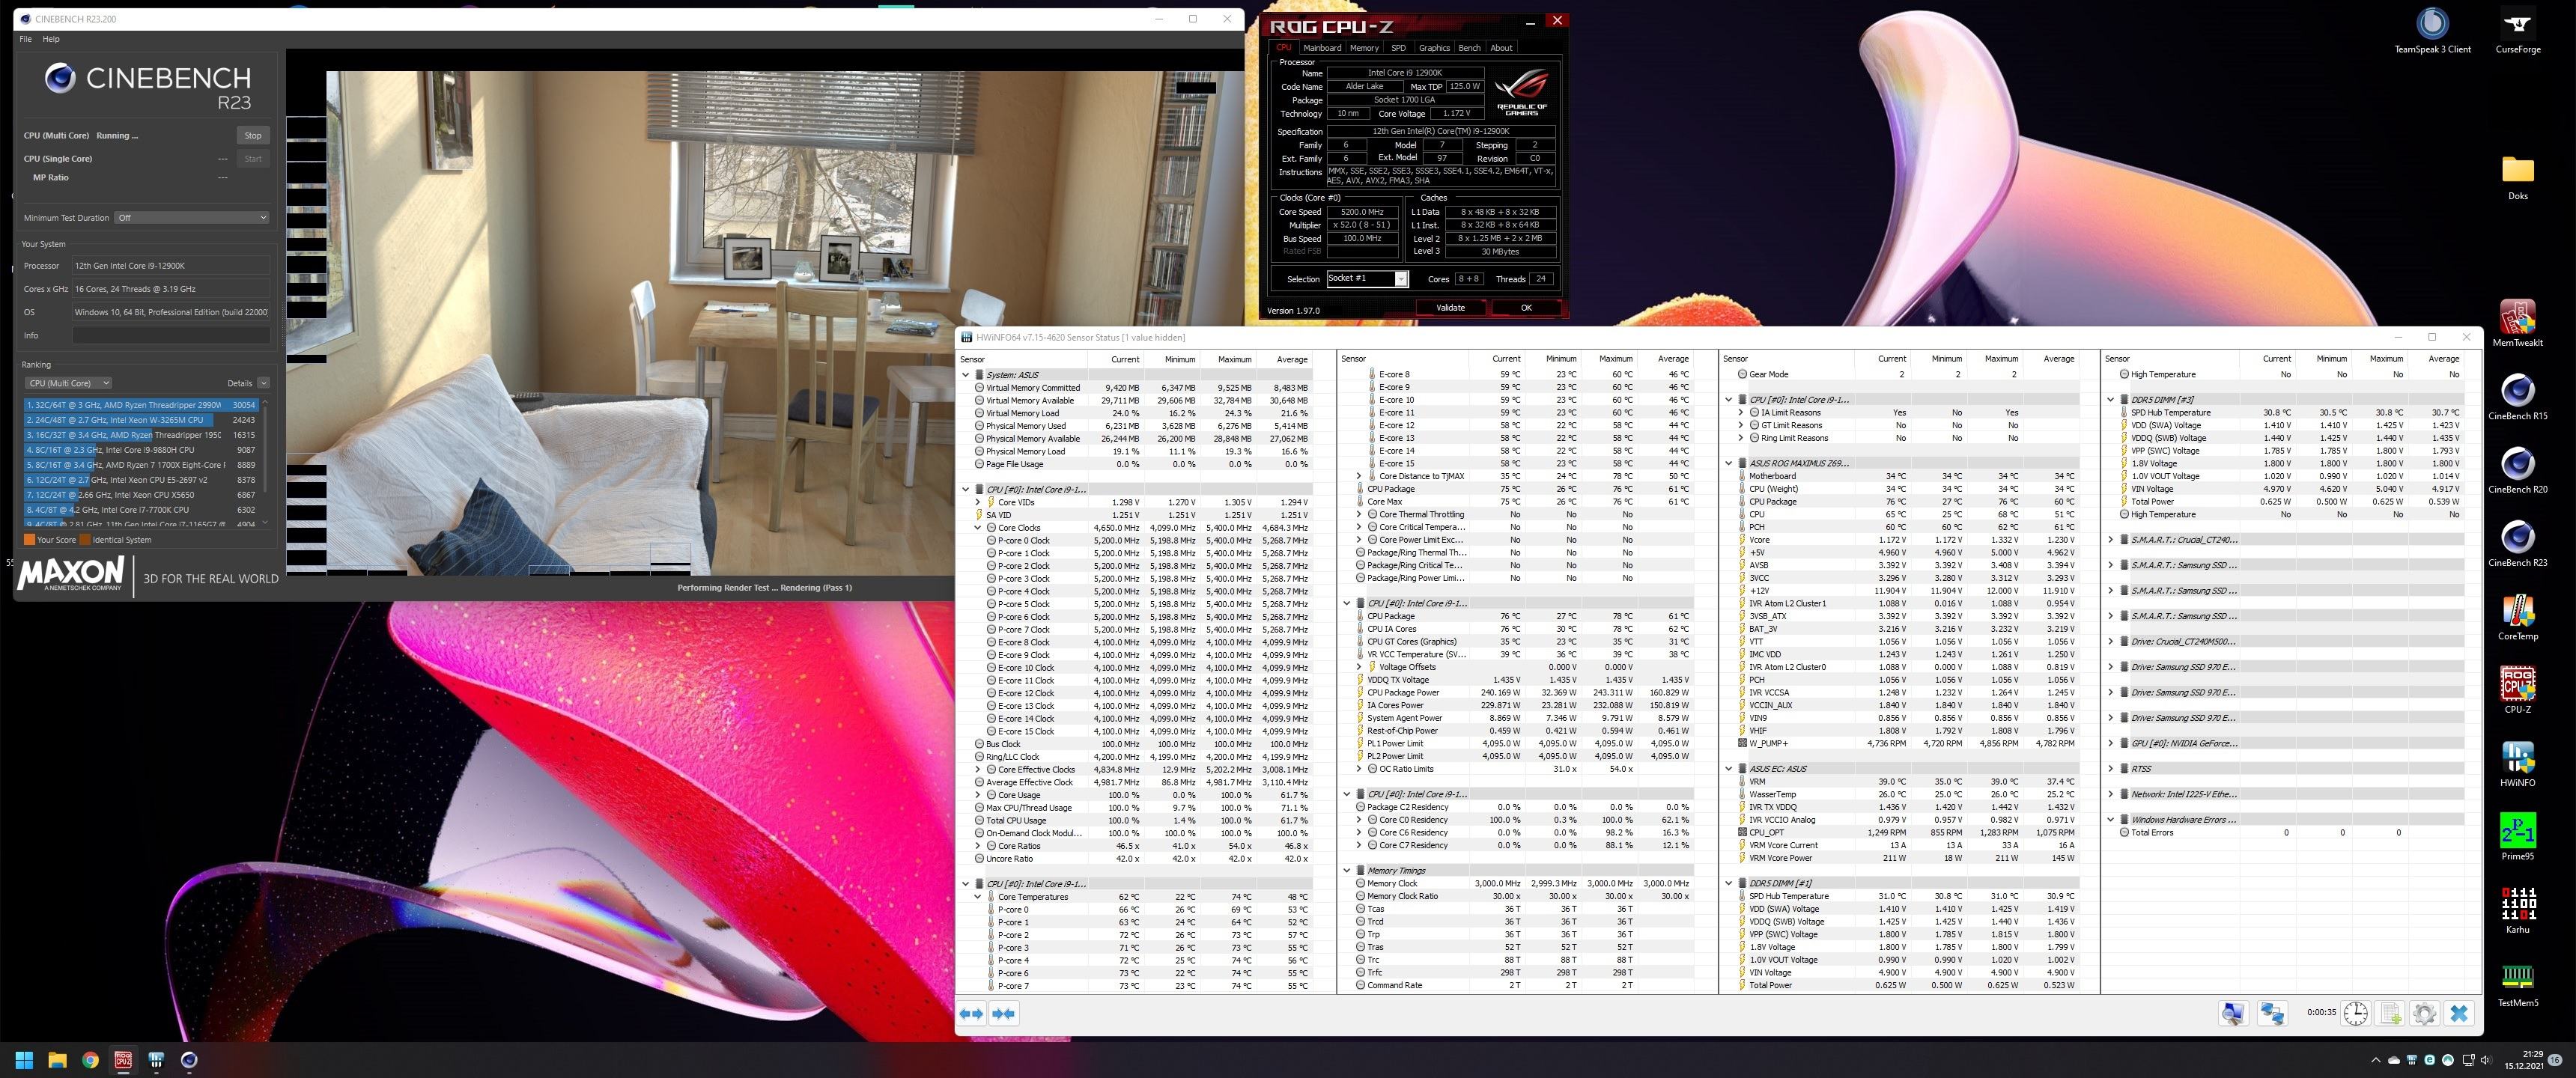The image size is (2576, 1078).
Task: Click the HWiNFO settings gear icon
Action: [x=2423, y=1014]
